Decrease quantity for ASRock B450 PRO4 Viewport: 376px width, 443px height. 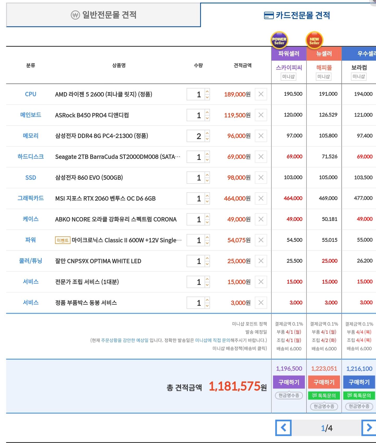(x=207, y=118)
